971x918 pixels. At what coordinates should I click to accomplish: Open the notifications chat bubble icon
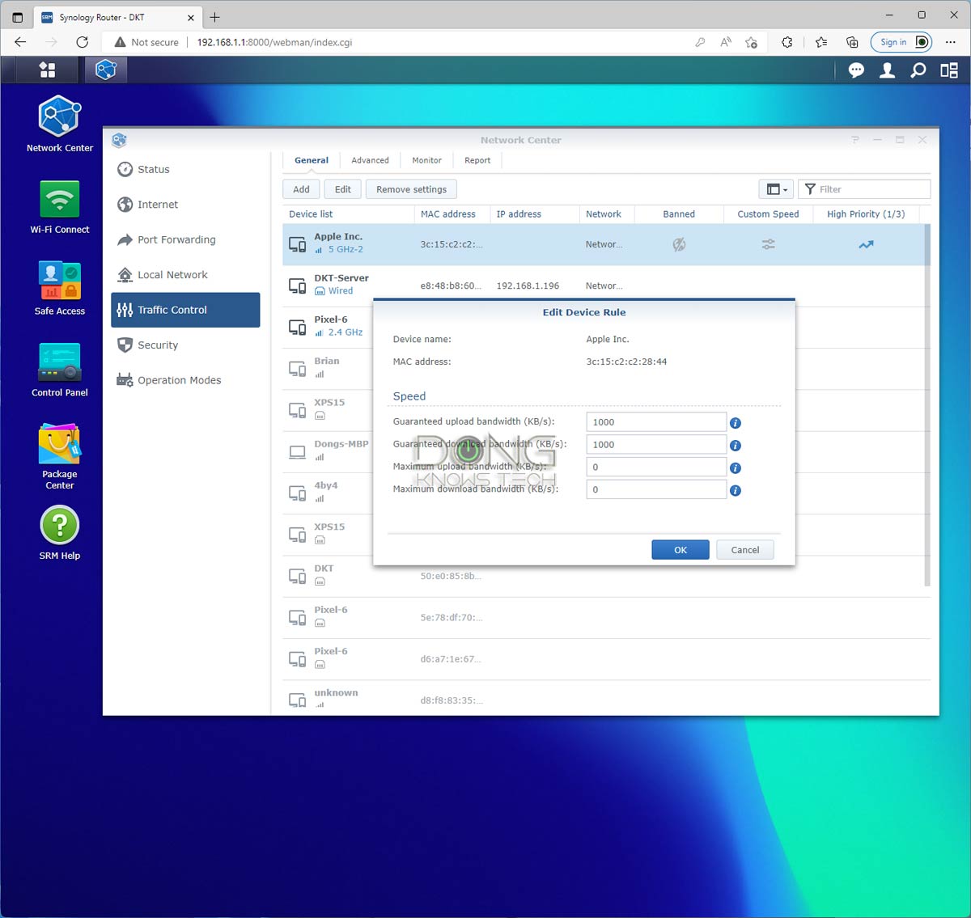point(856,70)
